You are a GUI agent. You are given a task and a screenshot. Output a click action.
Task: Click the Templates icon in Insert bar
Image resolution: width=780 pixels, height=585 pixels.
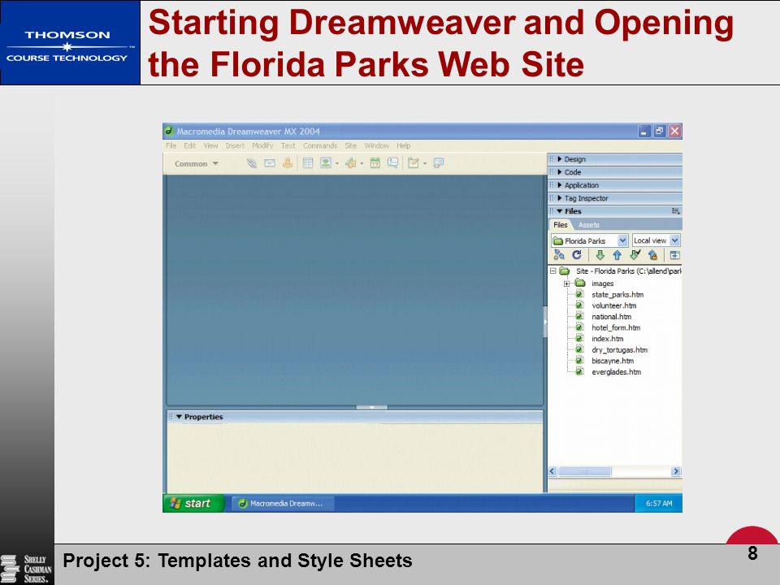click(x=413, y=163)
